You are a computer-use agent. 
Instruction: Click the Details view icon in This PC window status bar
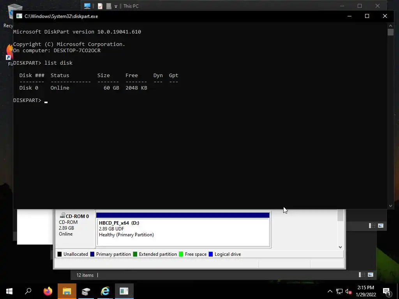[372, 225]
